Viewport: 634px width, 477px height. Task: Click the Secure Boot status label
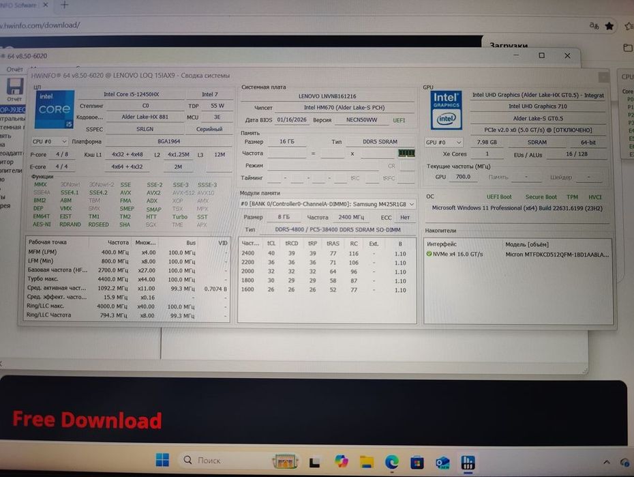(x=541, y=197)
